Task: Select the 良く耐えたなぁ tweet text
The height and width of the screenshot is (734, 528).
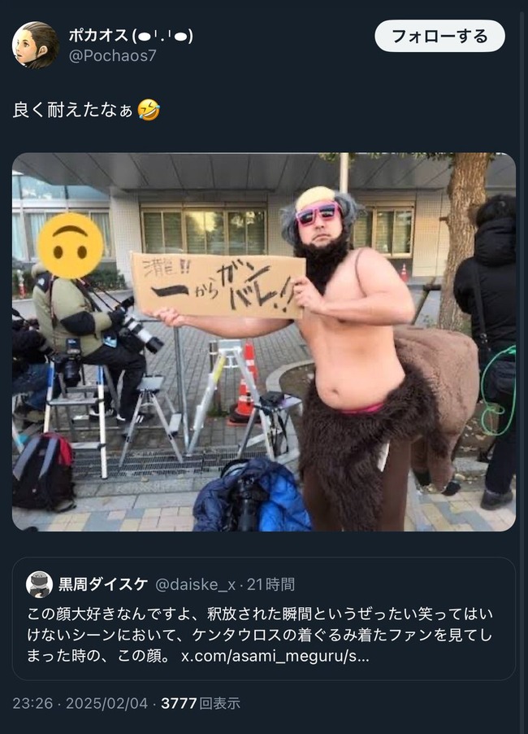Action: (72, 111)
